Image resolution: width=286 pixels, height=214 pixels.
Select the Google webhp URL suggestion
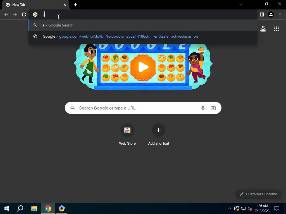tap(143, 36)
